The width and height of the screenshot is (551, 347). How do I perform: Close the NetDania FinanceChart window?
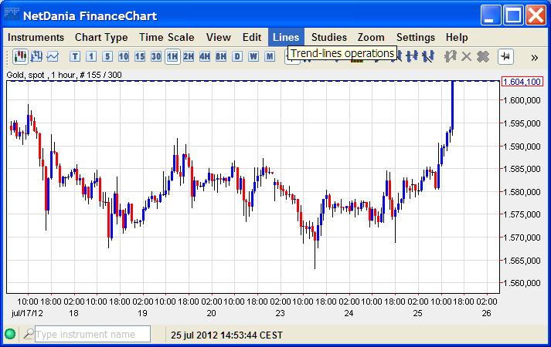536,15
